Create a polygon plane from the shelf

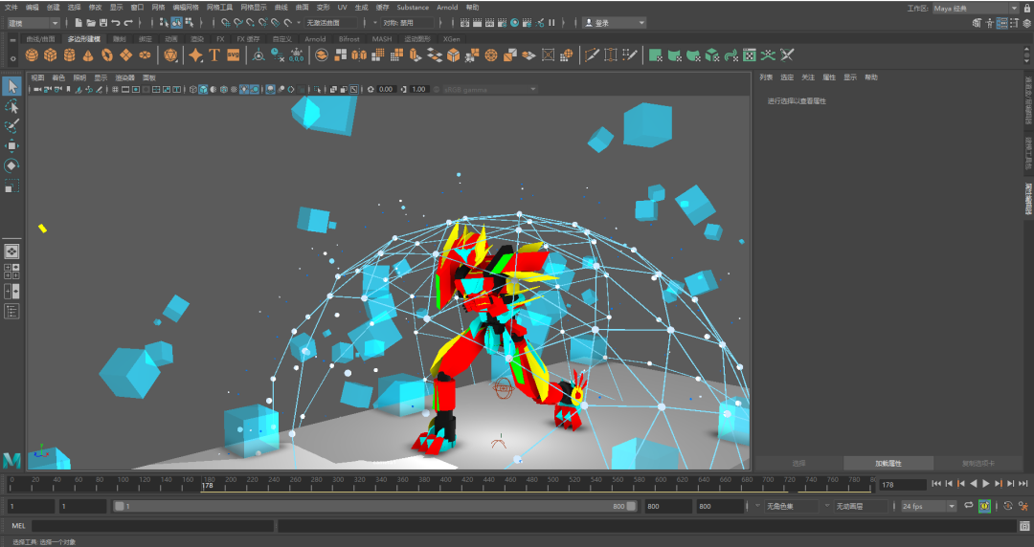125,55
